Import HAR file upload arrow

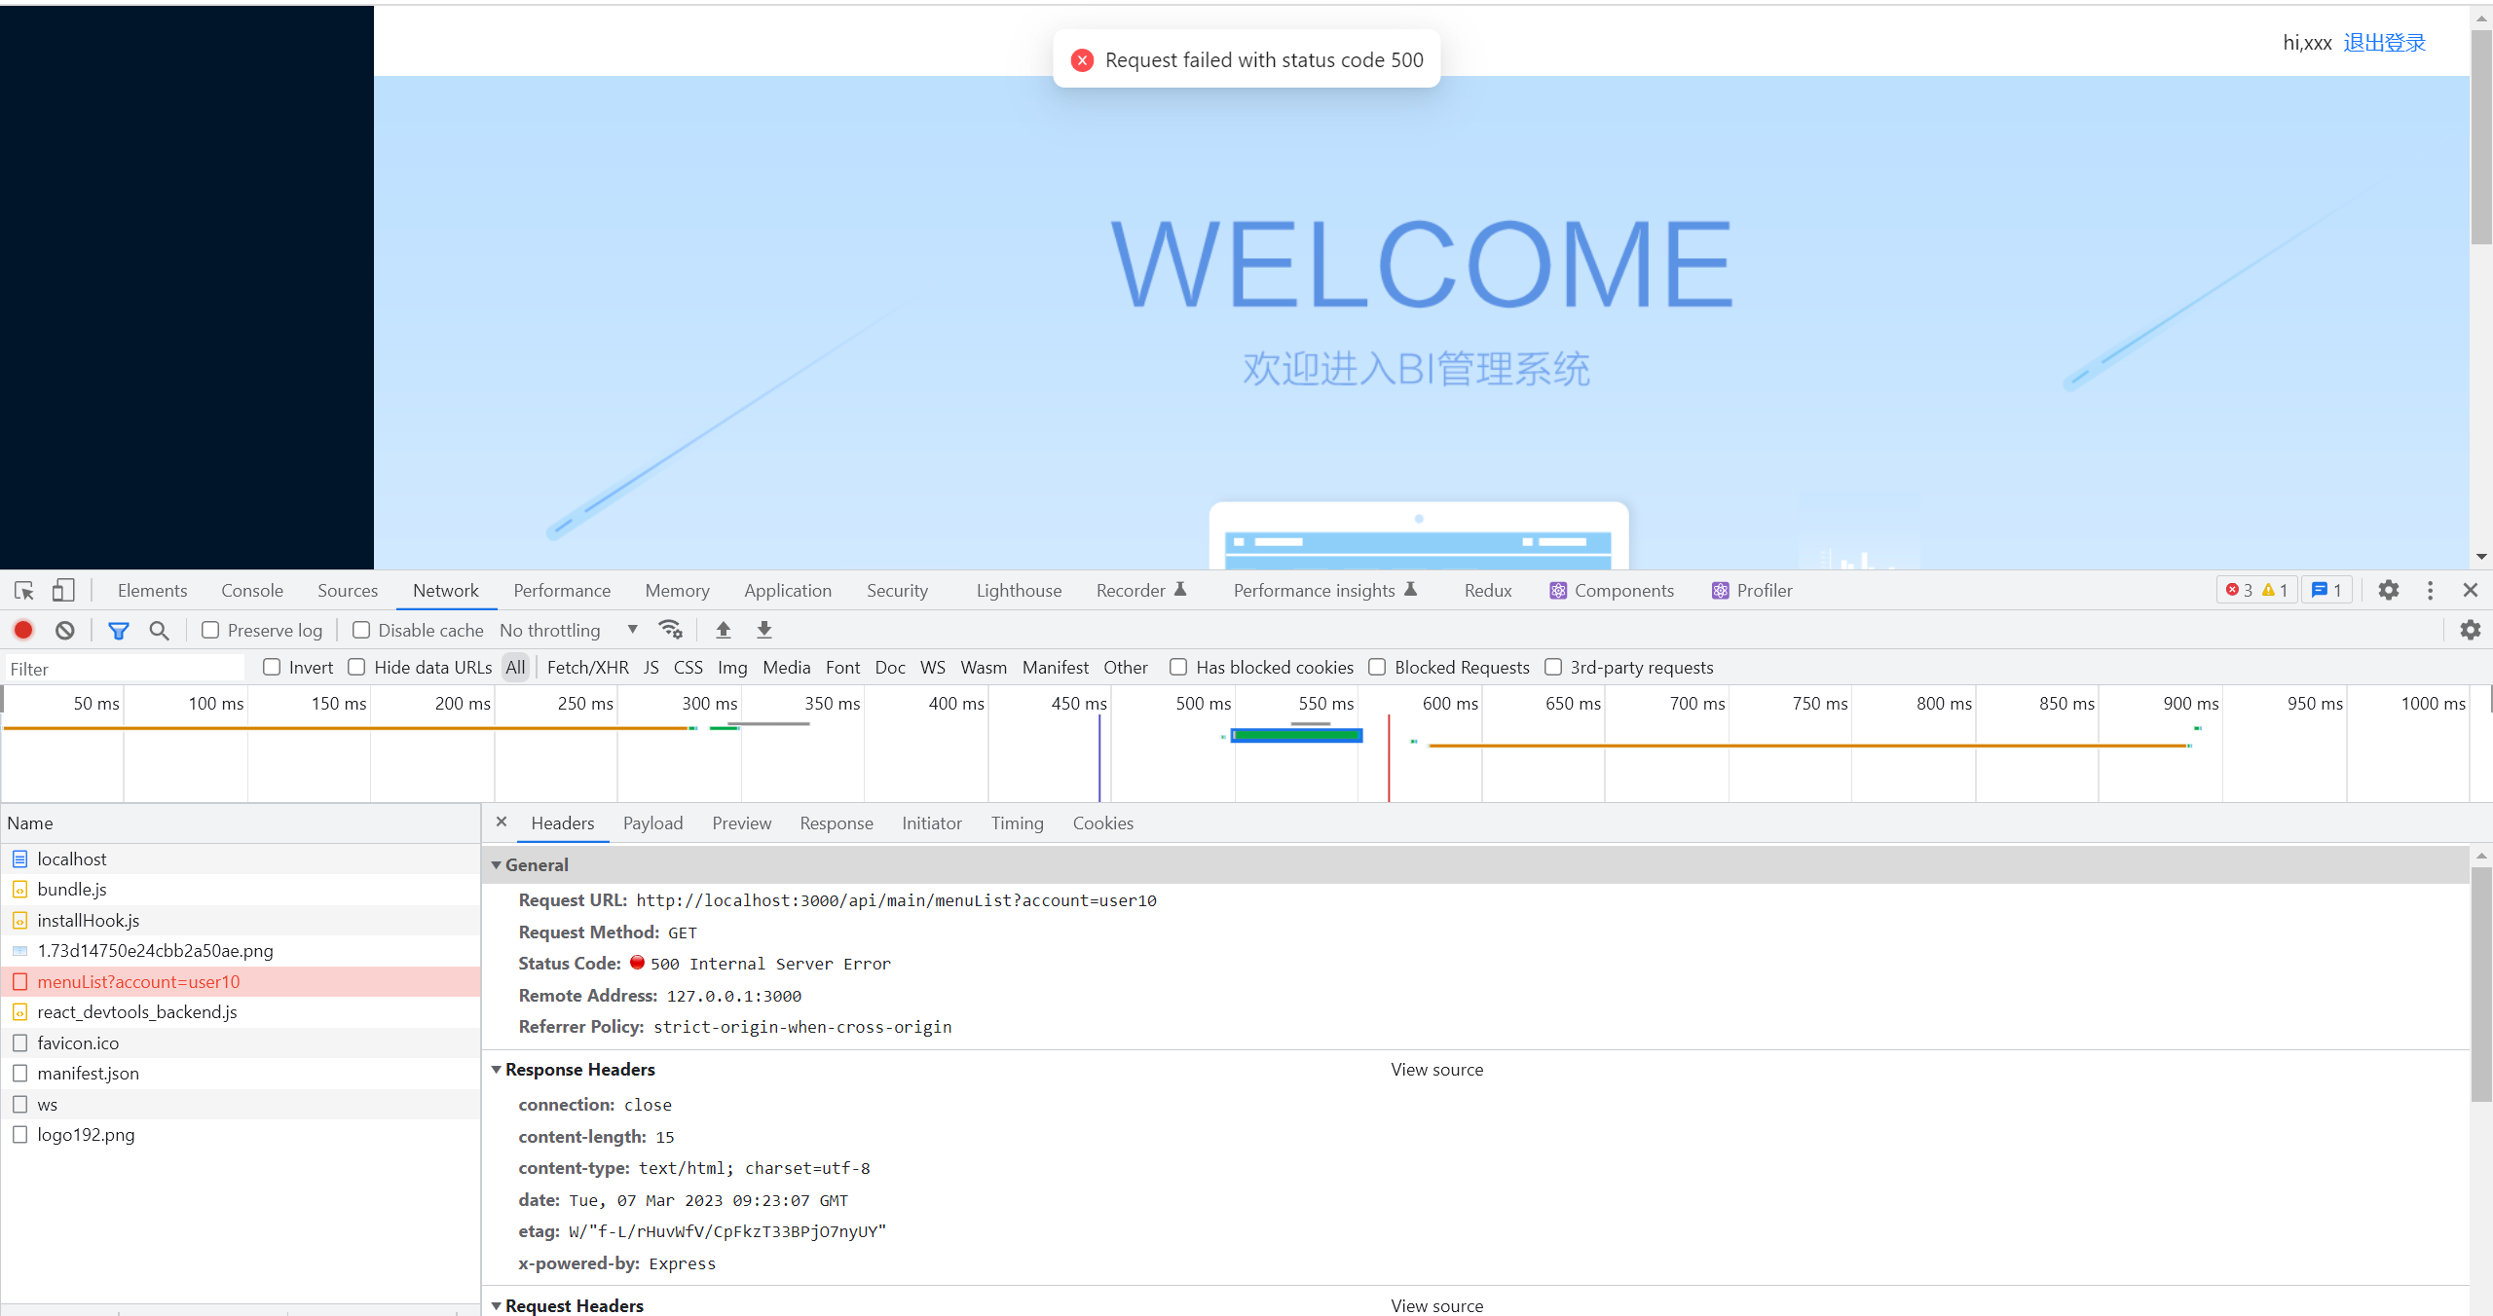click(724, 630)
